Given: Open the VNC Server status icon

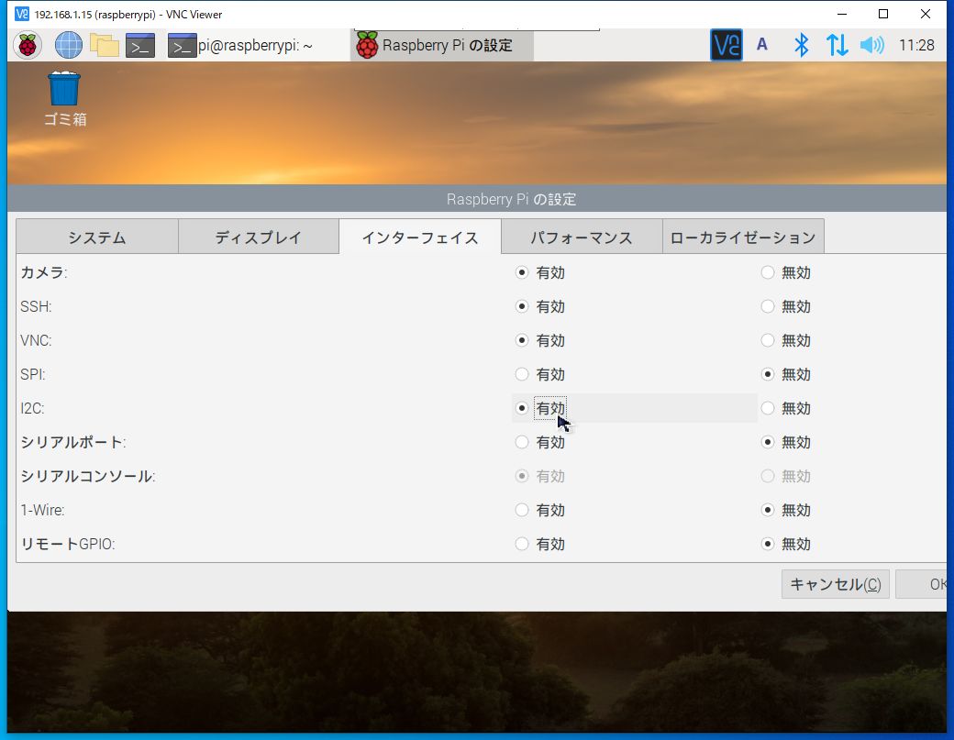Looking at the screenshot, I should tap(725, 44).
